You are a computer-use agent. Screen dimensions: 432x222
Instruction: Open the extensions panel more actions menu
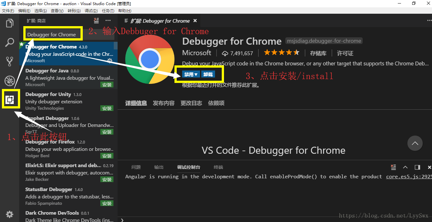pyautogui.click(x=108, y=21)
